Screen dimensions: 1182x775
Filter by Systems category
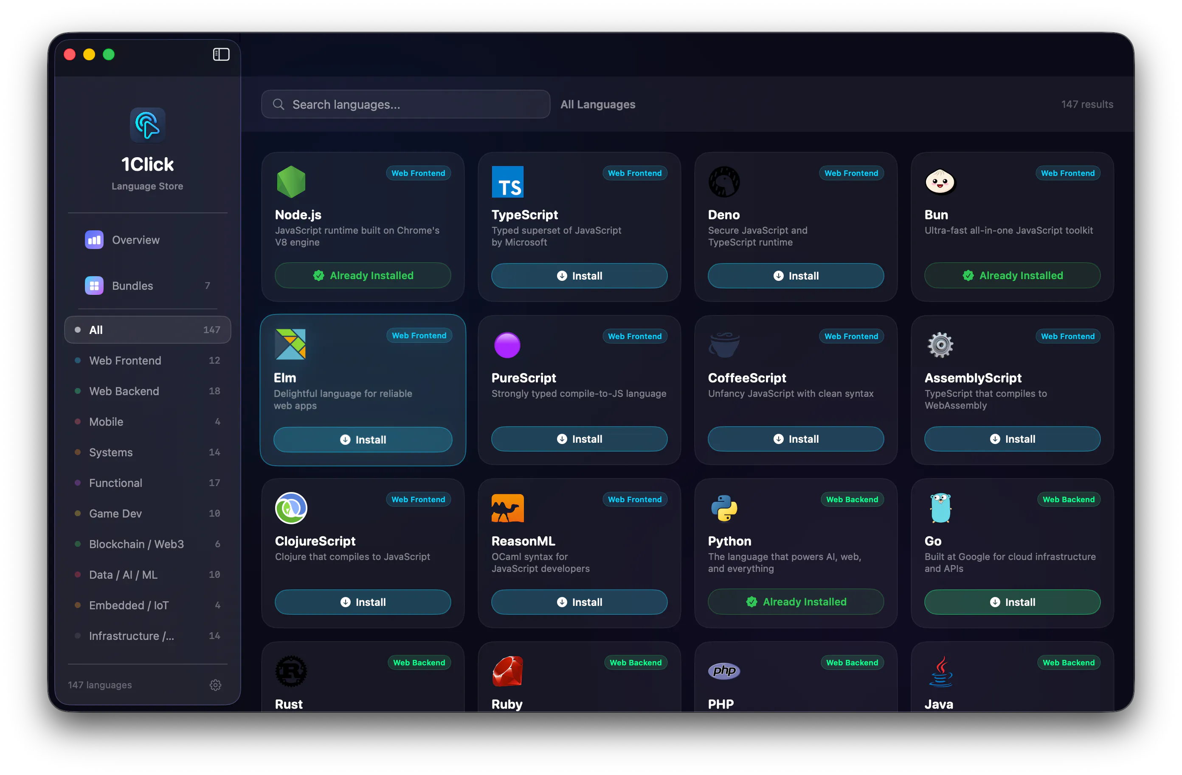(x=147, y=452)
